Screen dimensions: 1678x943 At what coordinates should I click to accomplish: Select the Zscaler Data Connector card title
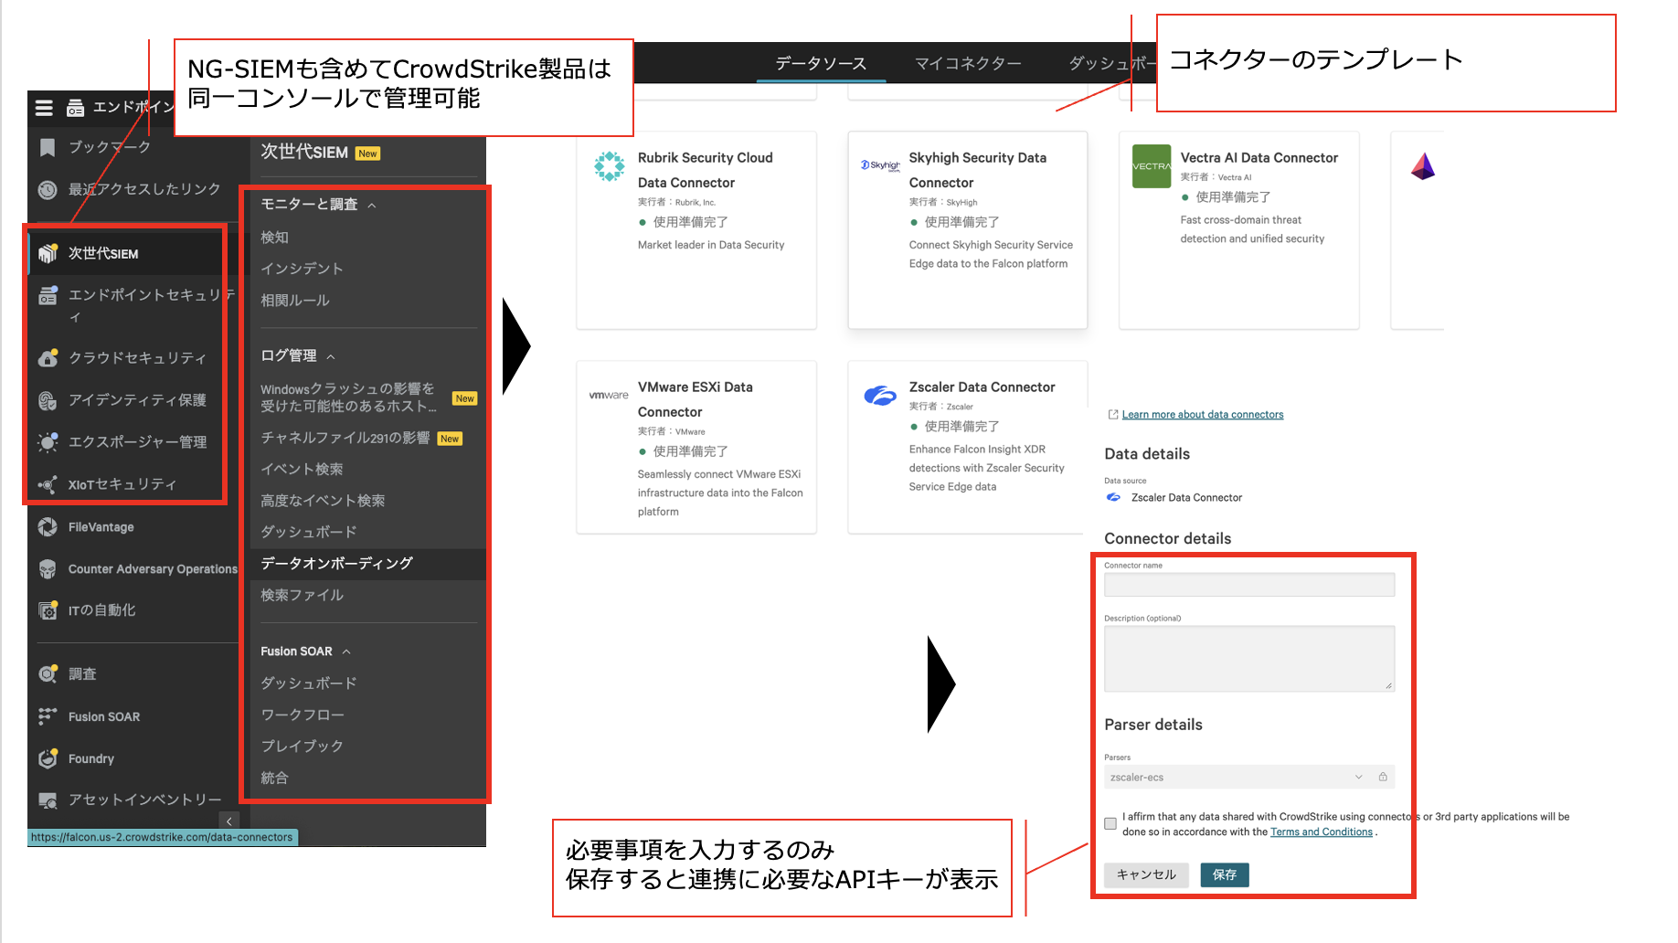pos(982,387)
